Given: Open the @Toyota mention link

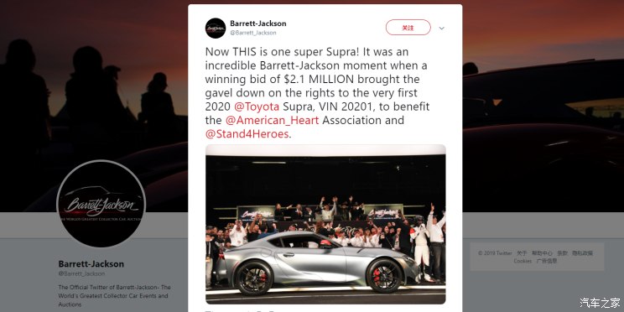Looking at the screenshot, I should coord(257,107).
